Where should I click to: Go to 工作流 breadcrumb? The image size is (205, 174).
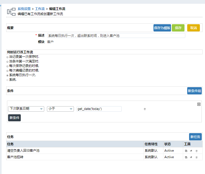(40, 9)
